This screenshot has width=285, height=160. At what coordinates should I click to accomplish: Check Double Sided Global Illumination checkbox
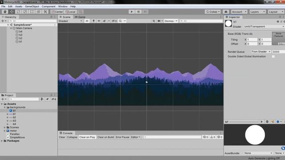[x=273, y=56]
